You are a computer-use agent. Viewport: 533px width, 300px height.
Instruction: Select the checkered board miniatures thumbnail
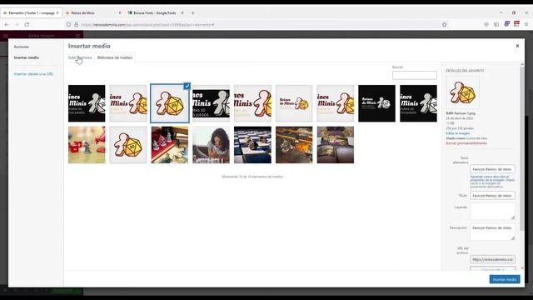252,145
